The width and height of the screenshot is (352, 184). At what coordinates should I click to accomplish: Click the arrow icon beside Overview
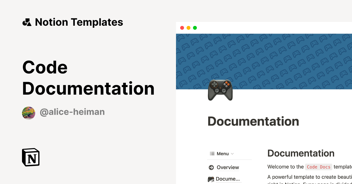point(211,167)
